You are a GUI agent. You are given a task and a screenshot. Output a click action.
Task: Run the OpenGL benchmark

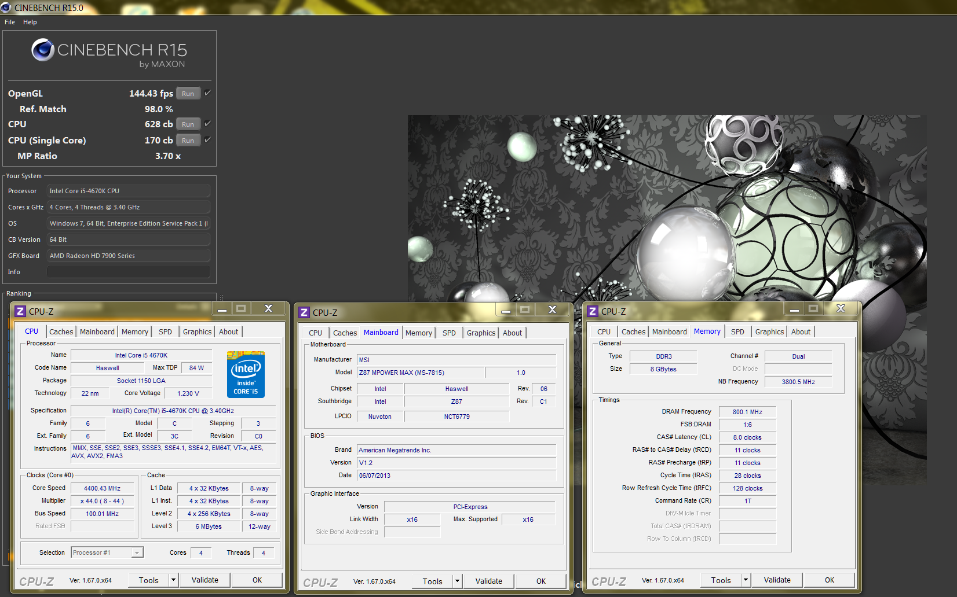[188, 93]
